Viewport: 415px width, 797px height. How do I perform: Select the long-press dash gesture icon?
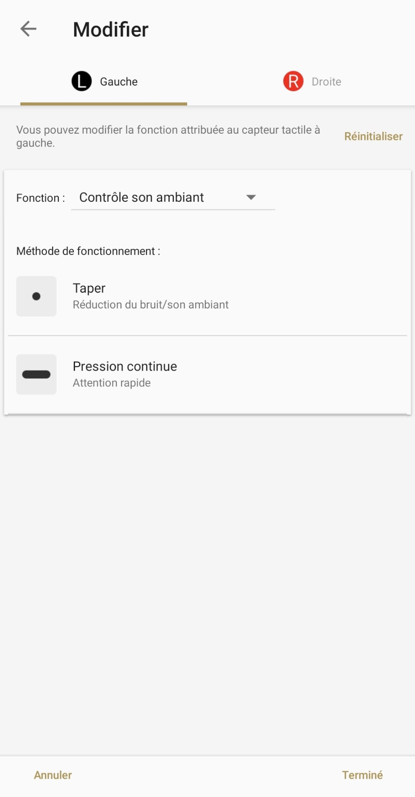click(36, 374)
